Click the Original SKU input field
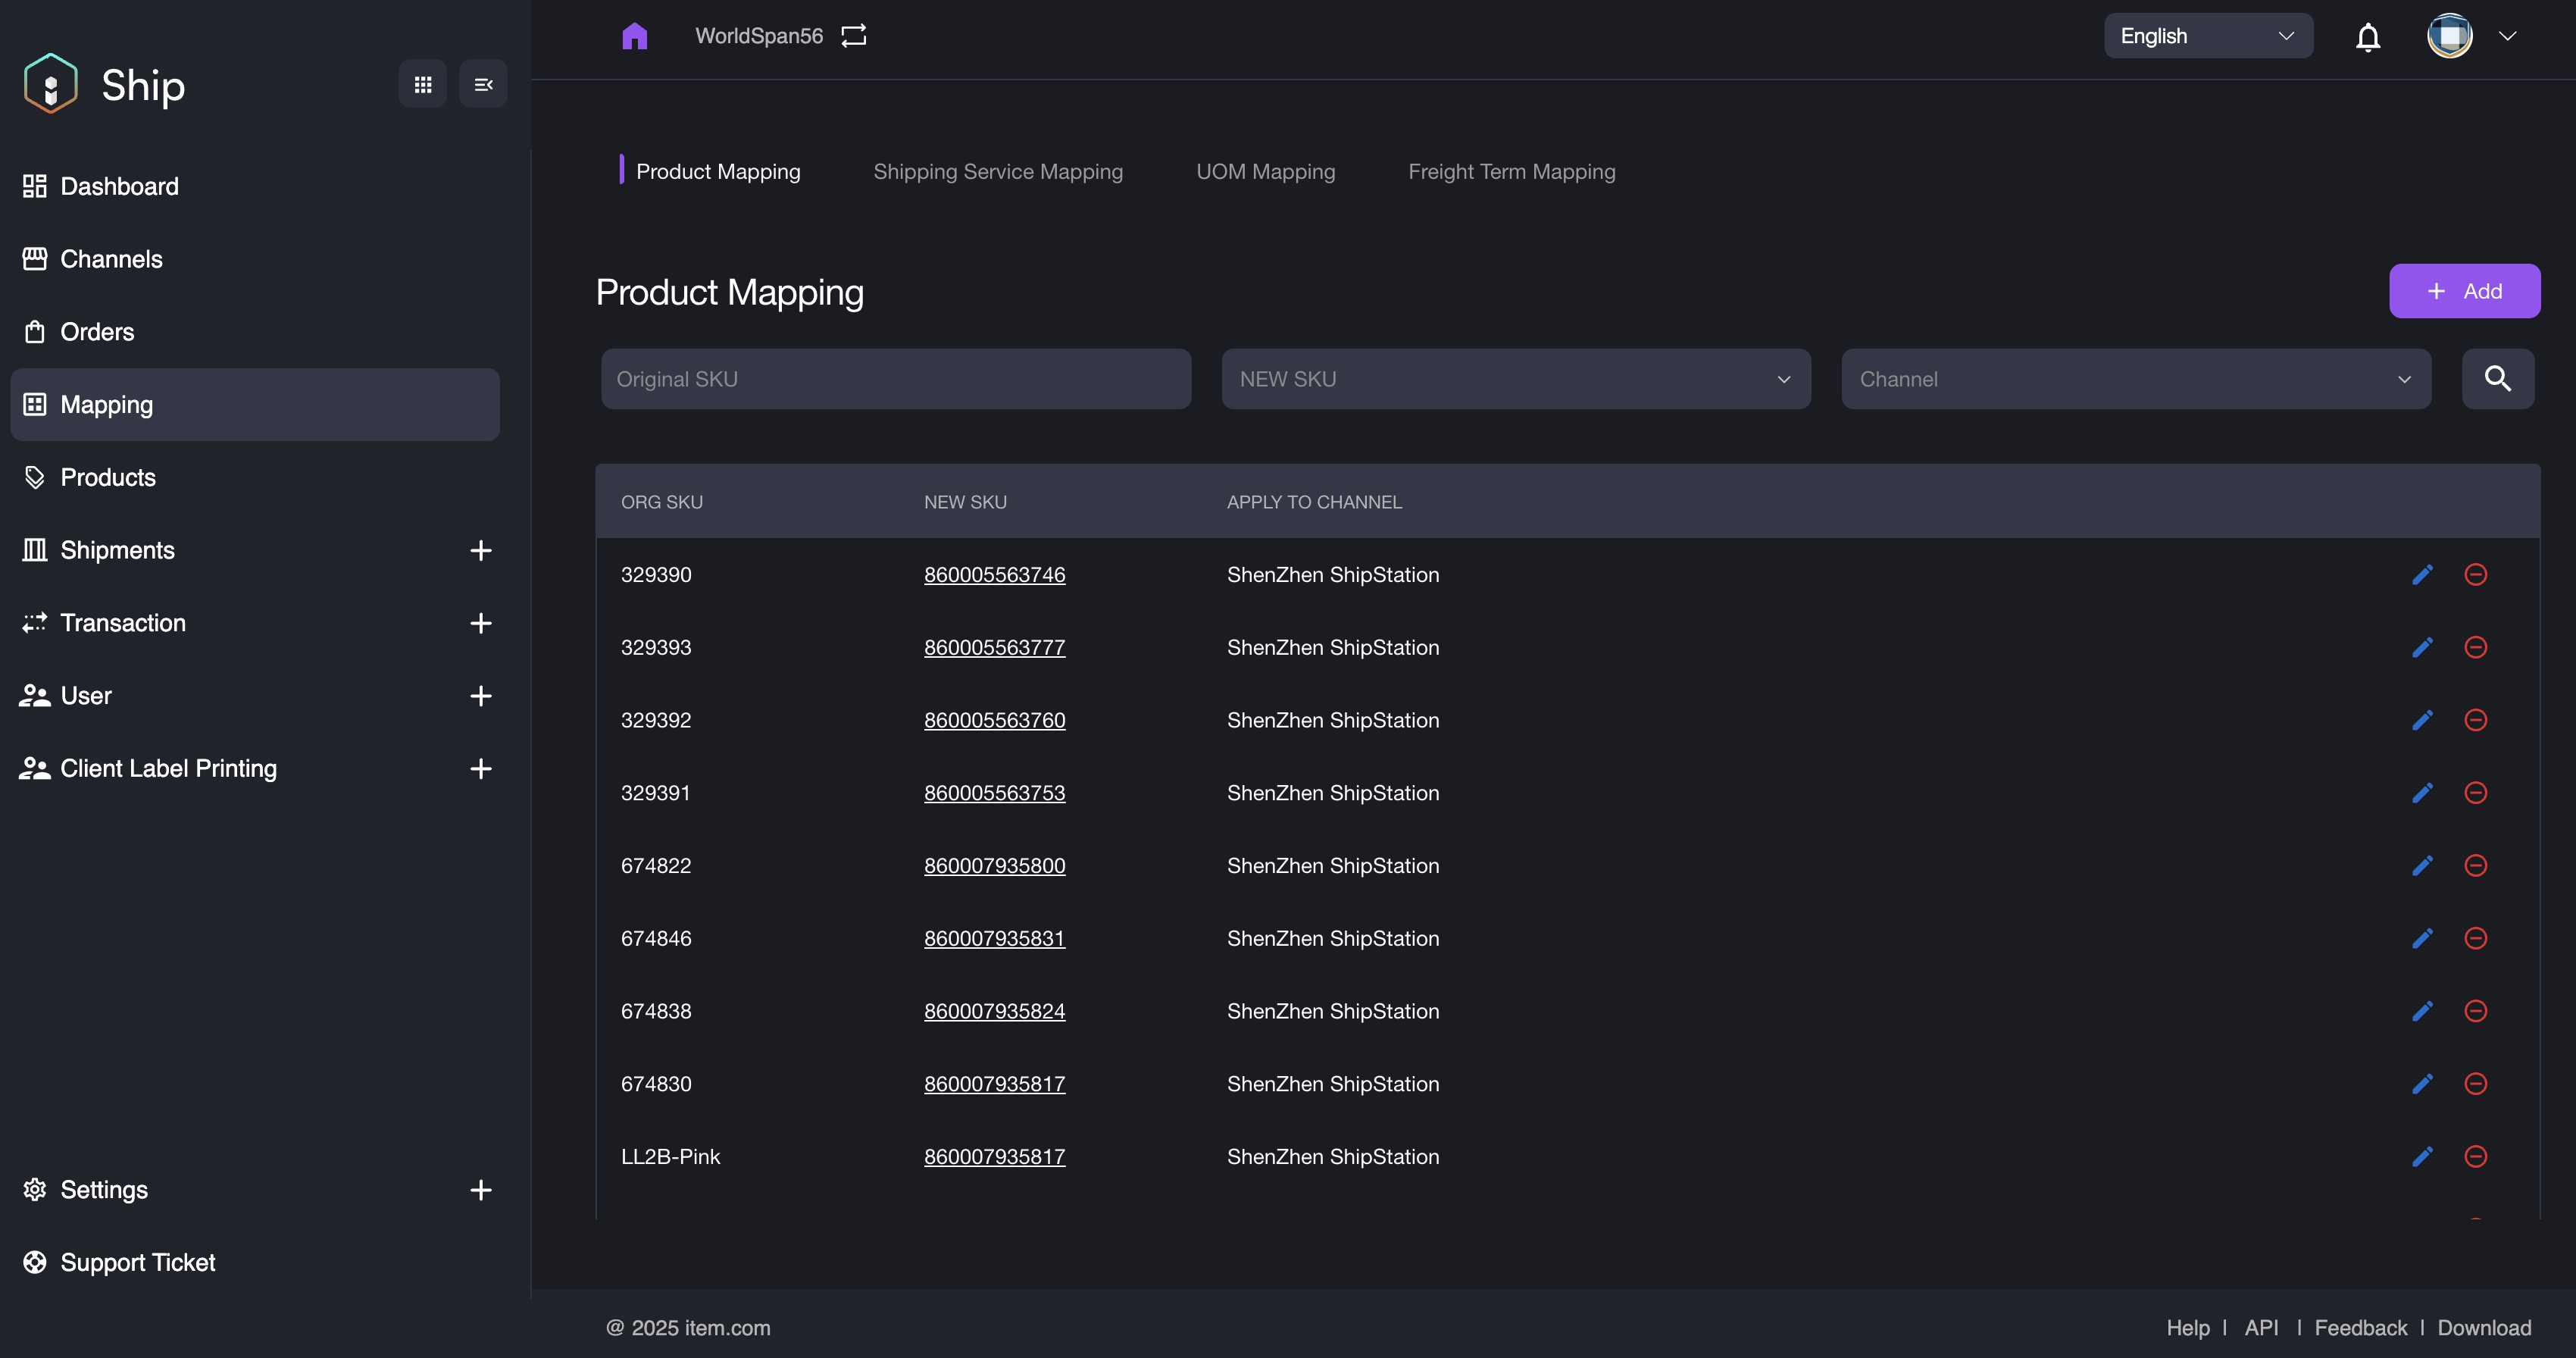Screen dimensions: 2576x1358 pyautogui.click(x=895, y=379)
